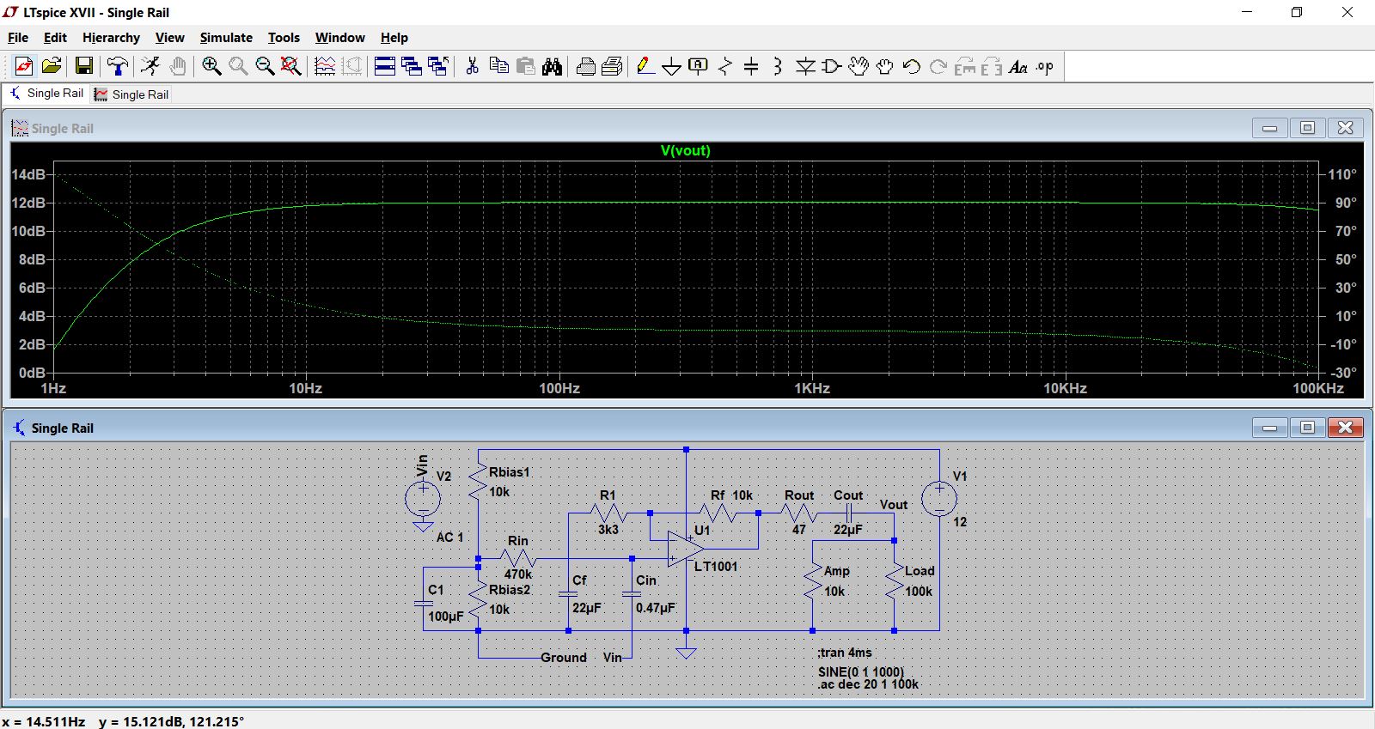Click the Autorange waveform icon
This screenshot has width=1375, height=729.
point(325,66)
